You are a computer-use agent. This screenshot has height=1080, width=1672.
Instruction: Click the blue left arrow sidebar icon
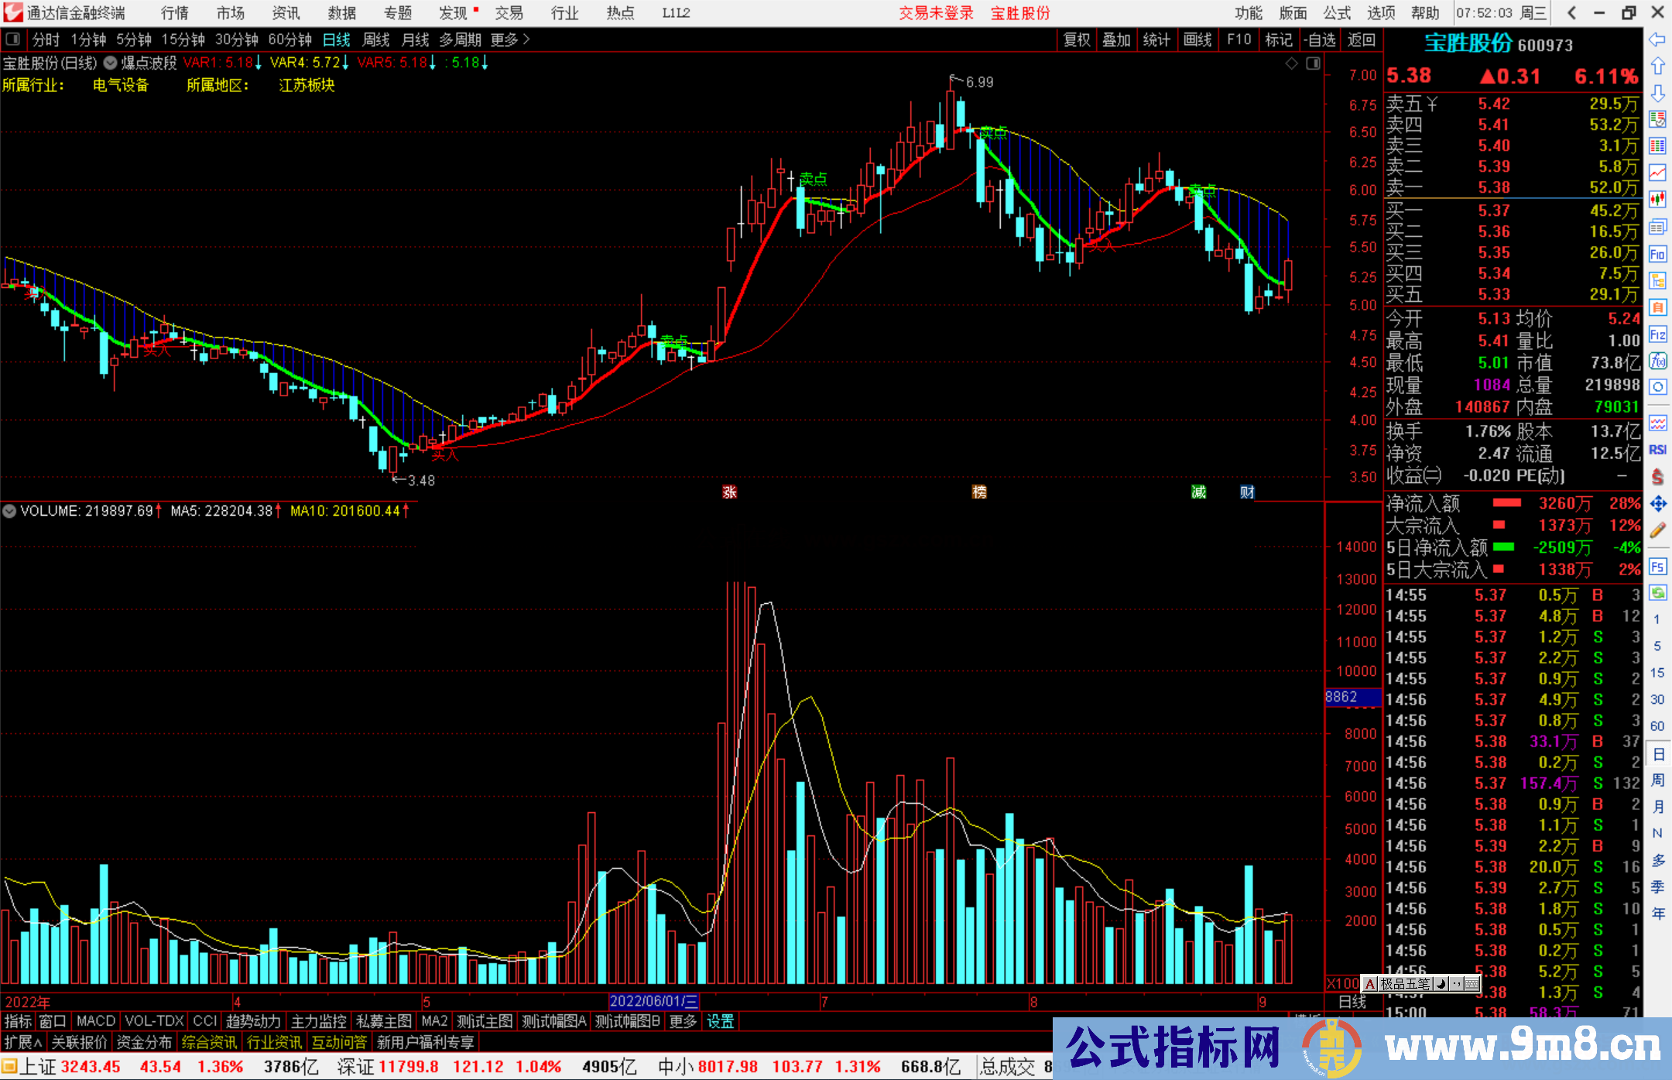tap(1657, 39)
